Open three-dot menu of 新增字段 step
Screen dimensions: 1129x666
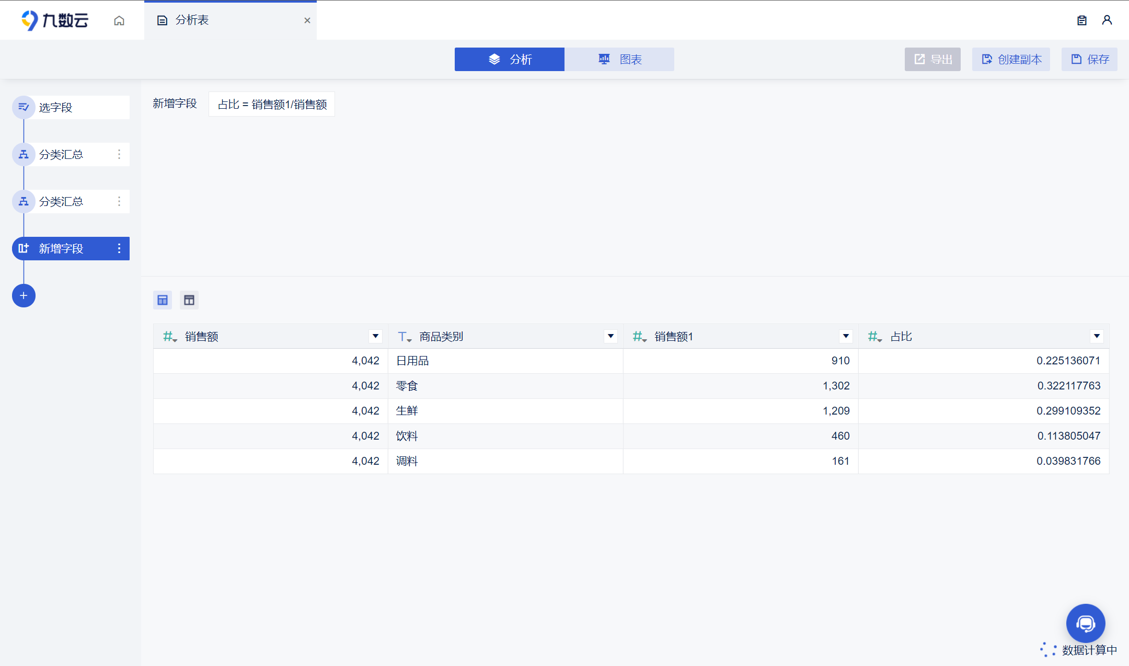[x=119, y=249]
